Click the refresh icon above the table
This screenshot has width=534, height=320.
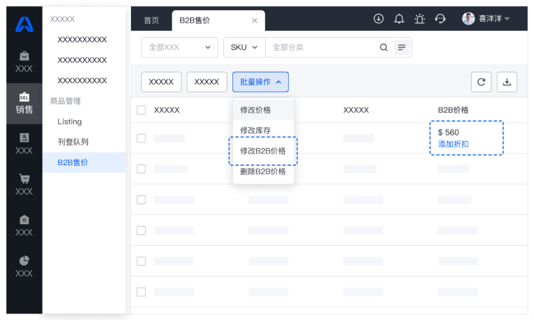[x=481, y=82]
